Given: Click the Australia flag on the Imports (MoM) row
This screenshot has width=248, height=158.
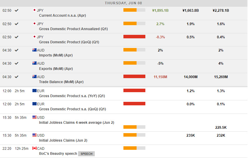Looking at the screenshot, I should (x=34, y=50).
